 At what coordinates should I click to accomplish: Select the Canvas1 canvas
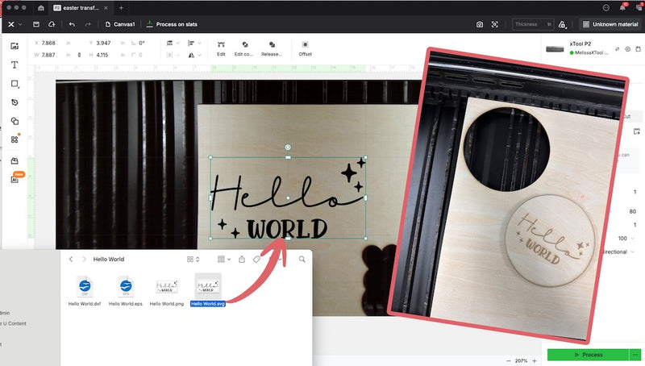(120, 24)
